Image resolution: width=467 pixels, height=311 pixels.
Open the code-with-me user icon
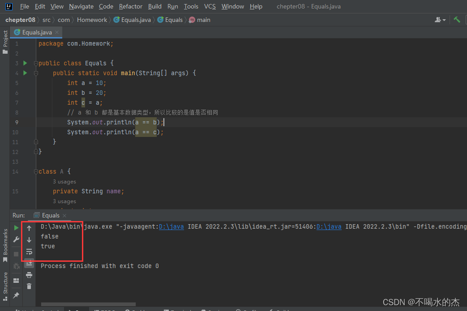pos(440,20)
